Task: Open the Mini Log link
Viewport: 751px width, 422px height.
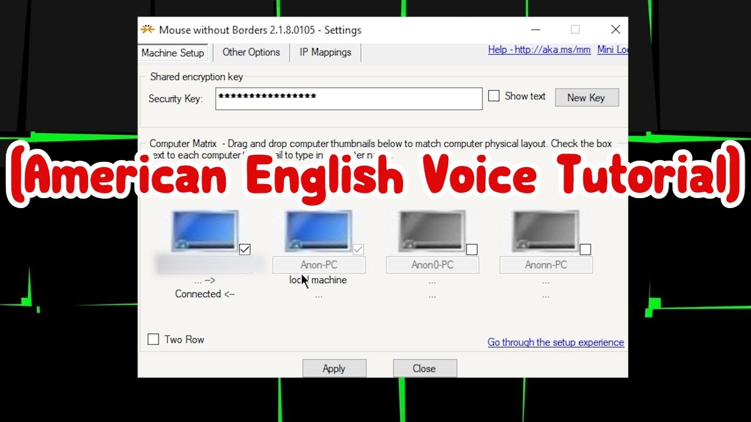Action: pos(613,50)
